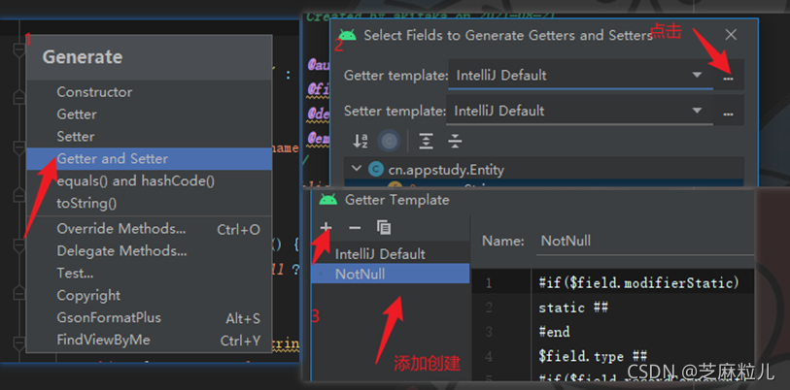790x390 pixels.
Task: Click Android icon in Select Fields title
Action: point(347,35)
